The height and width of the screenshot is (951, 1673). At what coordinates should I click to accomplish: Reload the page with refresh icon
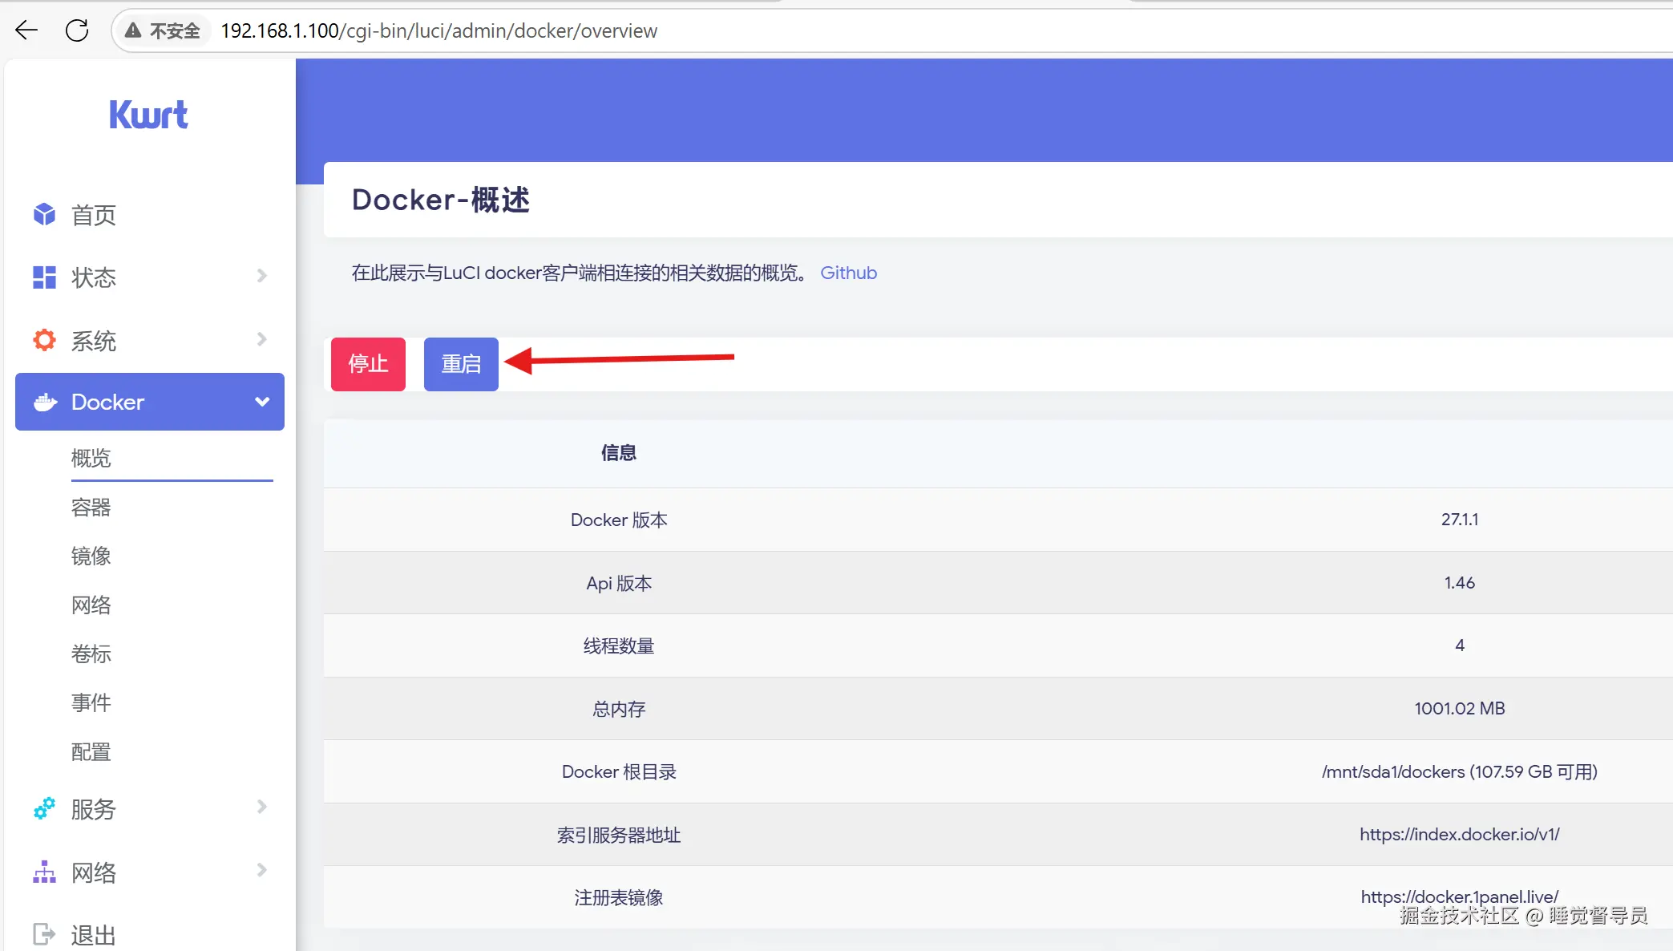point(77,30)
